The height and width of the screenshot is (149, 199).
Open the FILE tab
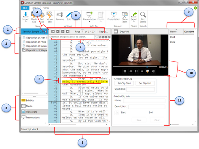point(25,8)
